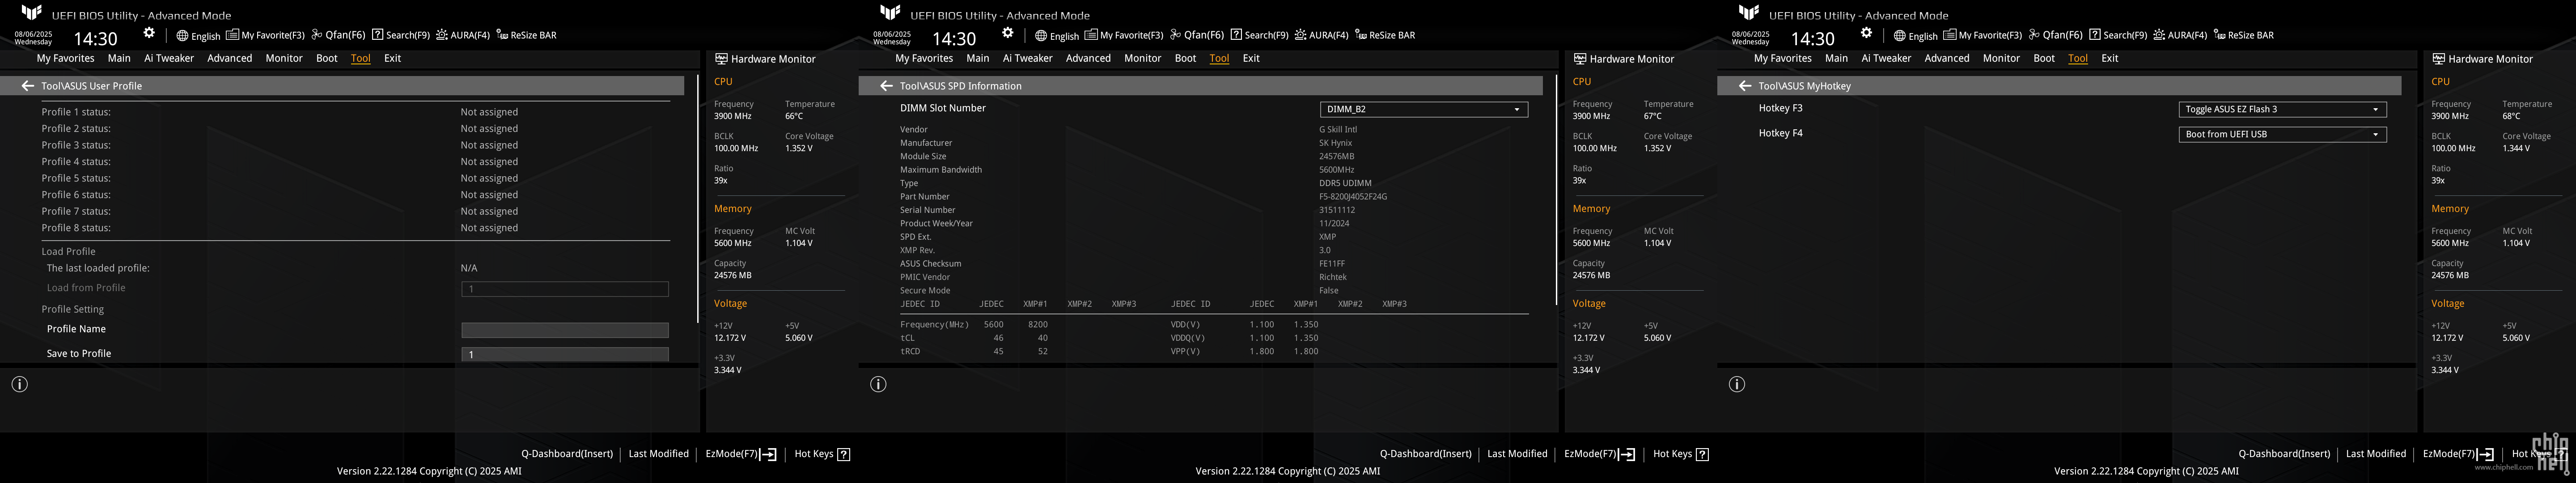The image size is (2576, 483).
Task: Select Profile 8 status row
Action: pyautogui.click(x=355, y=228)
